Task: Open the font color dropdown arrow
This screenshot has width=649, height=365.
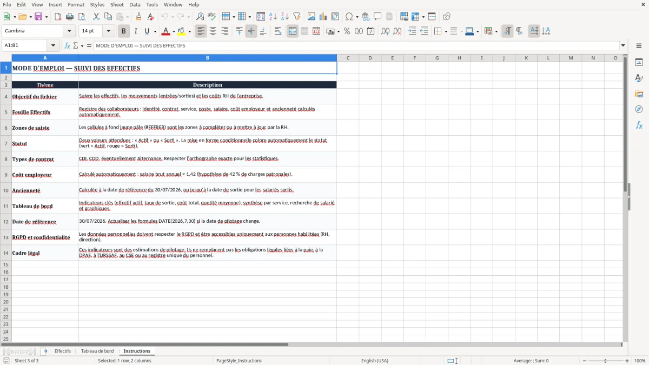Action: pyautogui.click(x=173, y=31)
